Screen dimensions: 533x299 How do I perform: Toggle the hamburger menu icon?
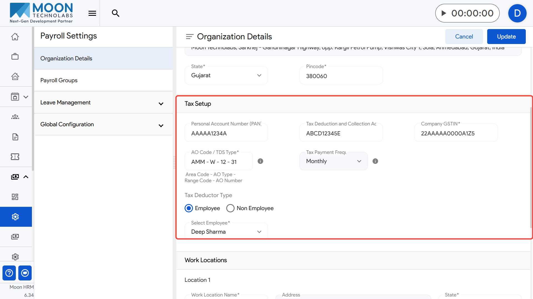pos(92,13)
